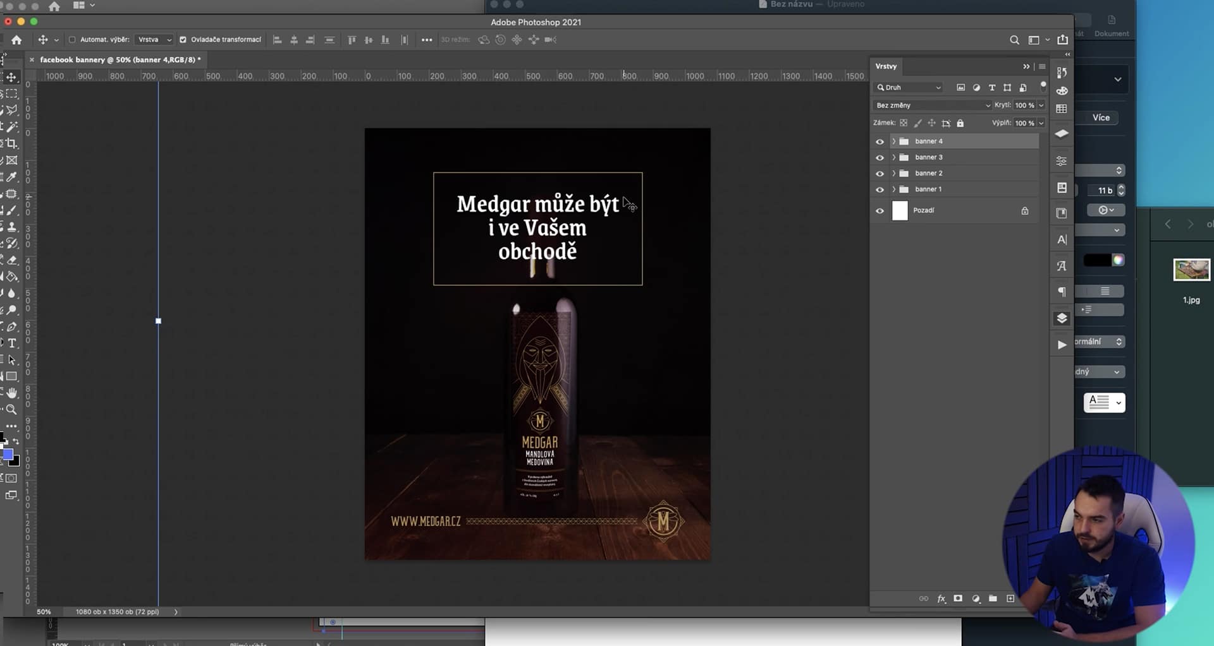Open the Druh layer filter dropdown

click(909, 88)
